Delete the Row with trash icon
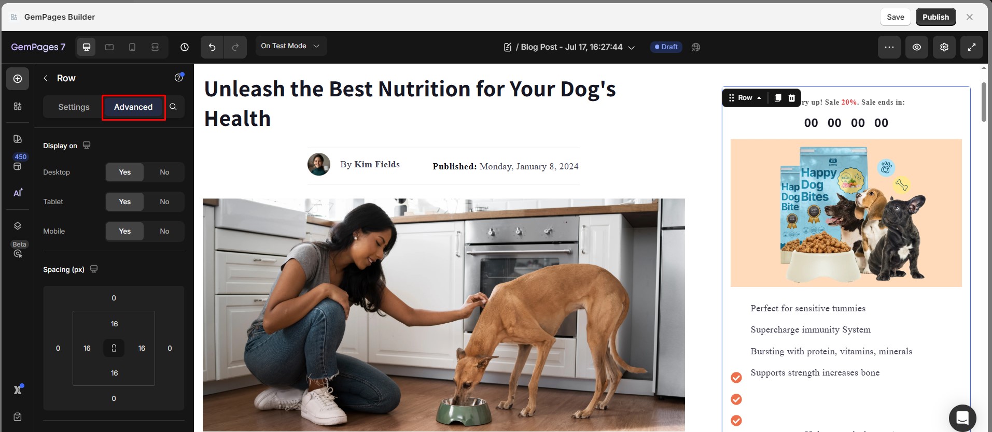 point(792,98)
